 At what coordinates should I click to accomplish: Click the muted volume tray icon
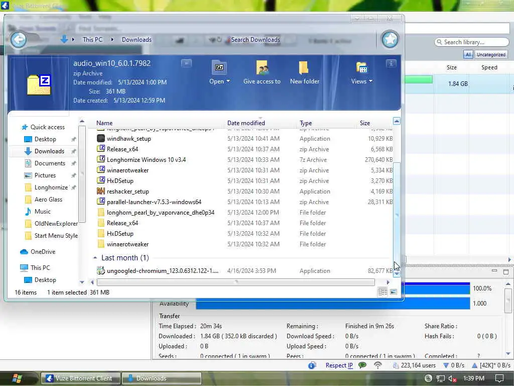(453, 379)
